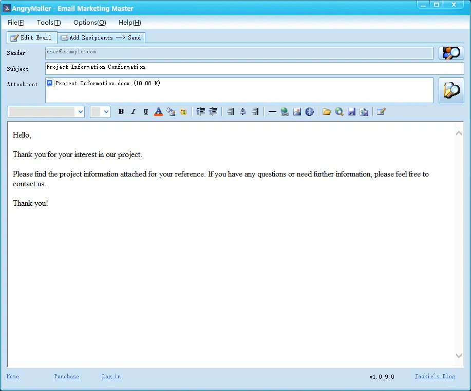The width and height of the screenshot is (471, 391).
Task: Open the Options menu
Action: pyautogui.click(x=89, y=23)
